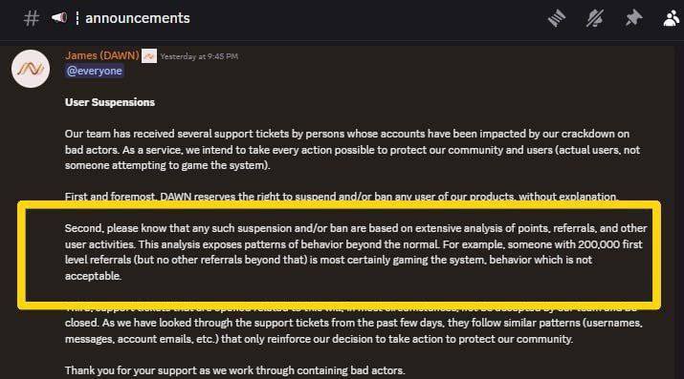Open pinned messages pin icon
The height and width of the screenshot is (379, 684).
(x=633, y=18)
